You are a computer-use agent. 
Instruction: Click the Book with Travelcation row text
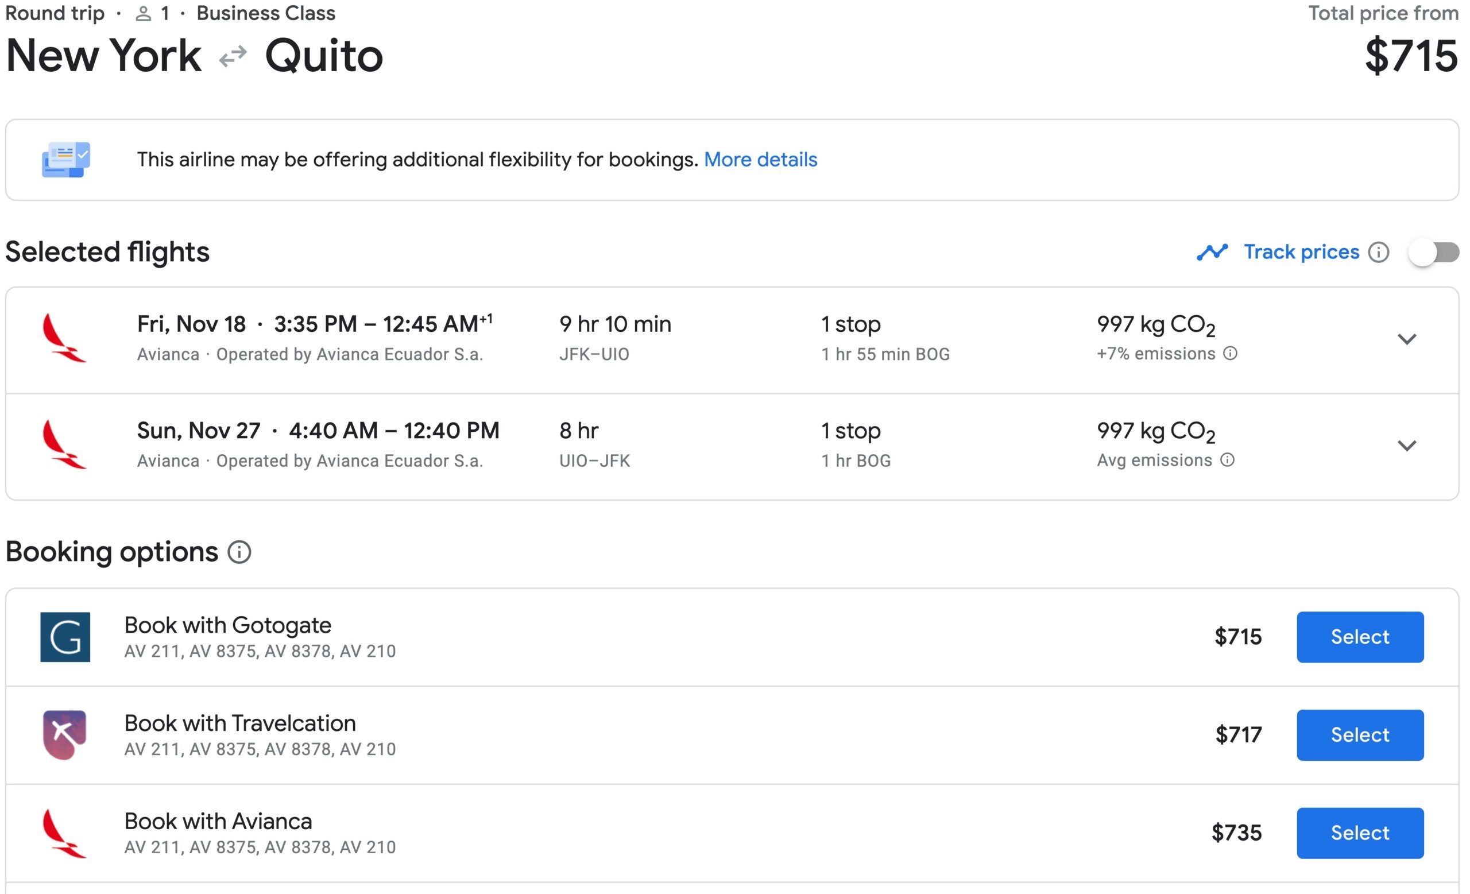[x=240, y=723]
